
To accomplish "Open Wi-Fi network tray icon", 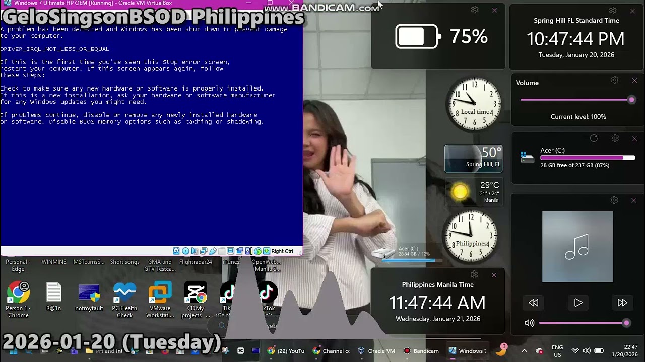I will (x=575, y=351).
